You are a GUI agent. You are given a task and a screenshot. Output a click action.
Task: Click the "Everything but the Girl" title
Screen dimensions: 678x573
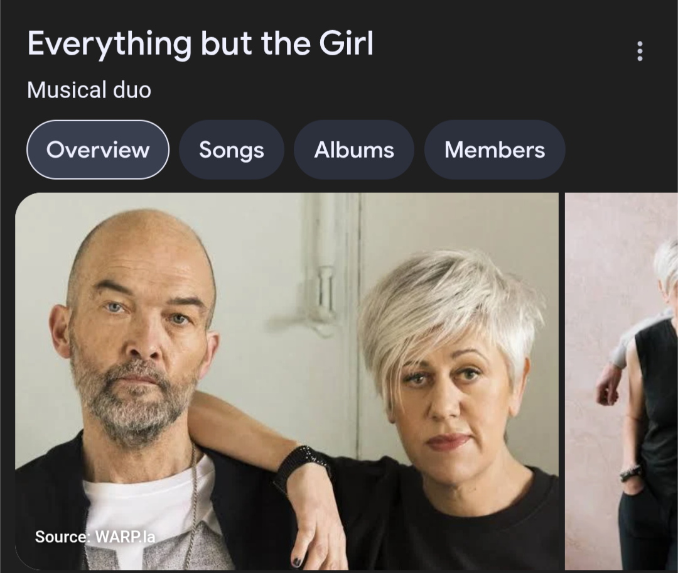200,44
